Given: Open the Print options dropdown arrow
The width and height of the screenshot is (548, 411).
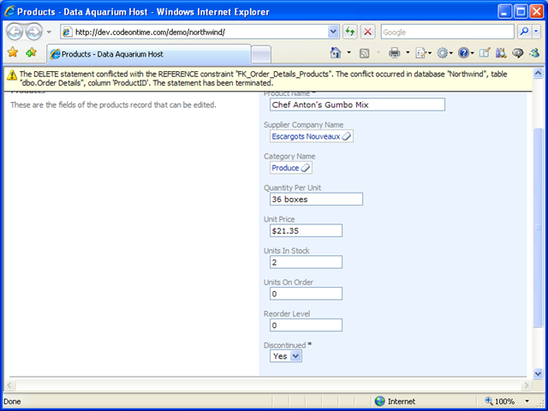Looking at the screenshot, I should point(408,53).
